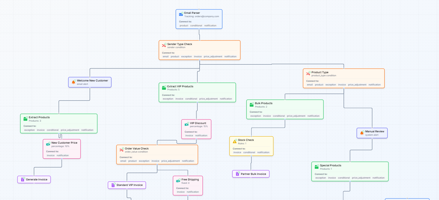Select the Order Value Check node title
Screen dimensions: 439x200
[x=137, y=149]
